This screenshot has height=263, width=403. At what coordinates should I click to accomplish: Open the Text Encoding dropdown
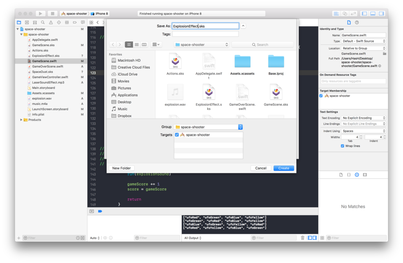[364, 118]
